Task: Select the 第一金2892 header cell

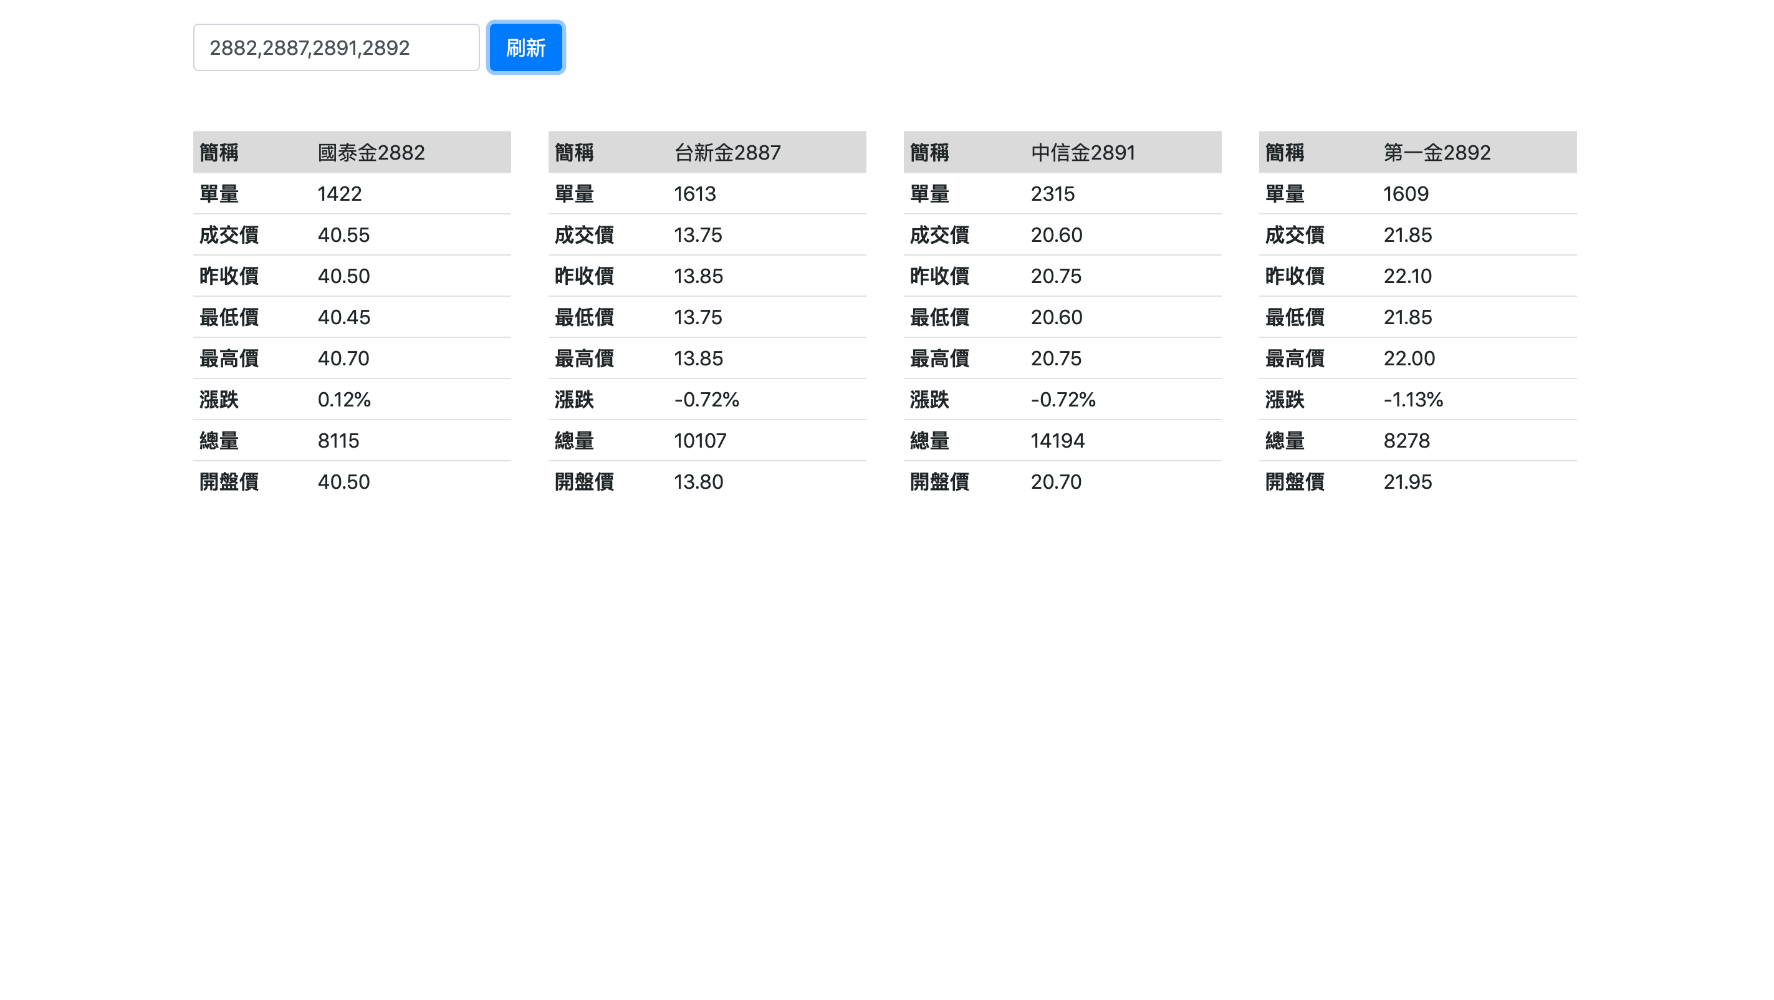Action: (1437, 152)
